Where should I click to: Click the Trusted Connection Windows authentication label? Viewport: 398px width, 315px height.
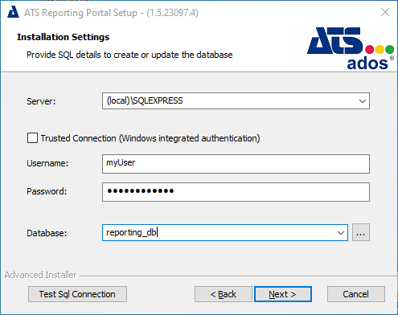coord(150,138)
